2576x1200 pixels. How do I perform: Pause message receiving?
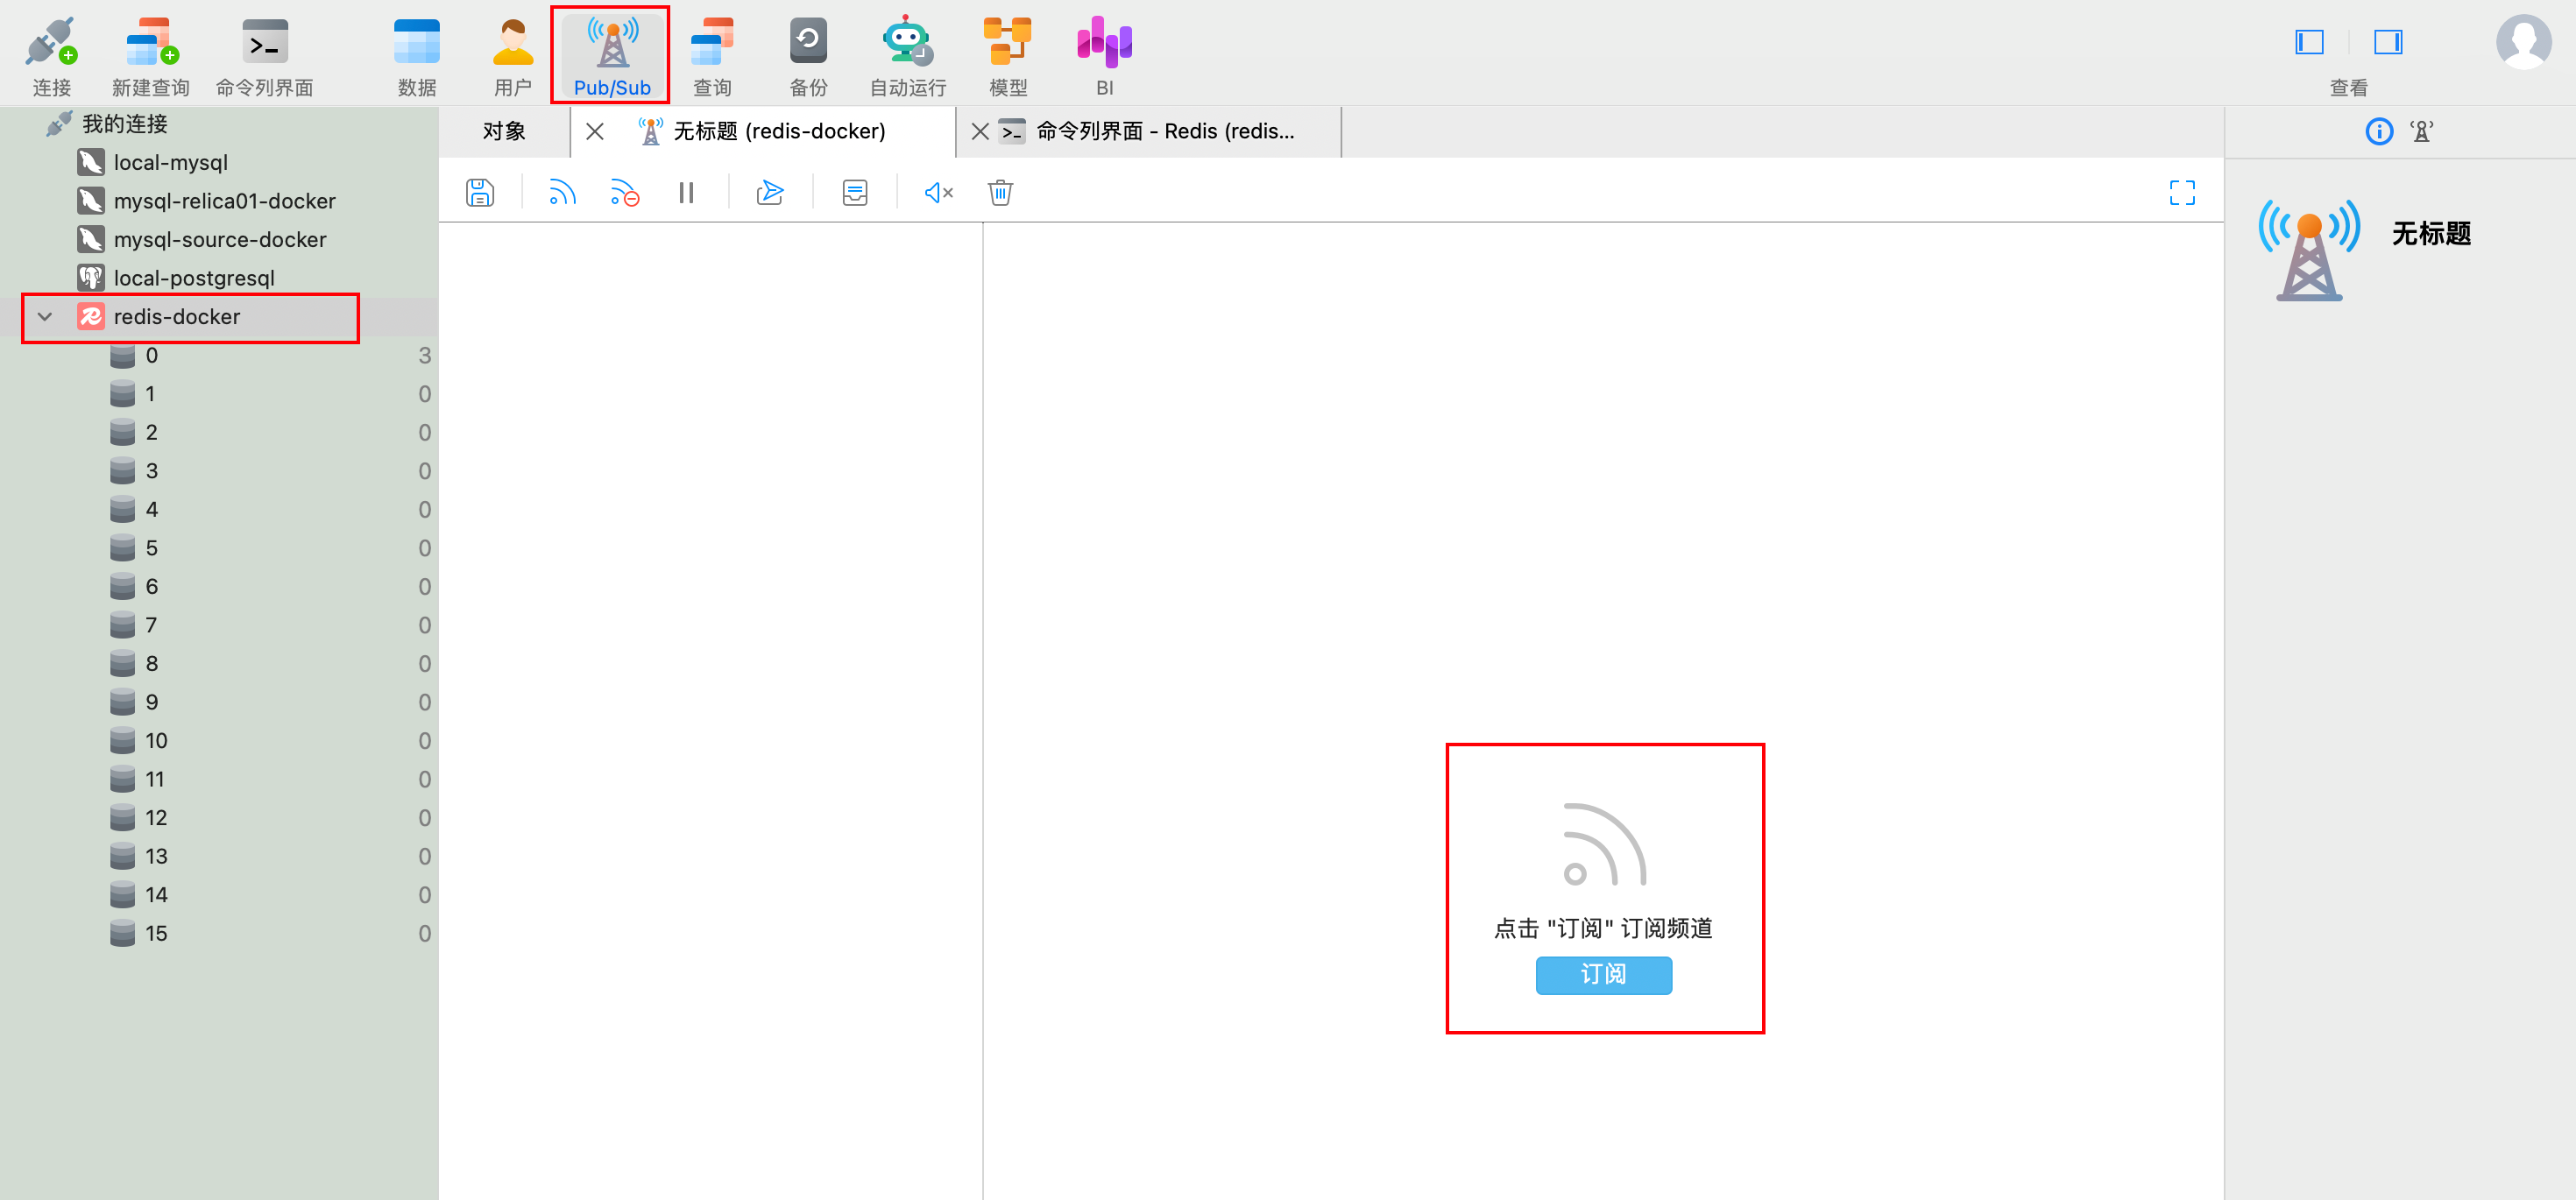[x=686, y=192]
